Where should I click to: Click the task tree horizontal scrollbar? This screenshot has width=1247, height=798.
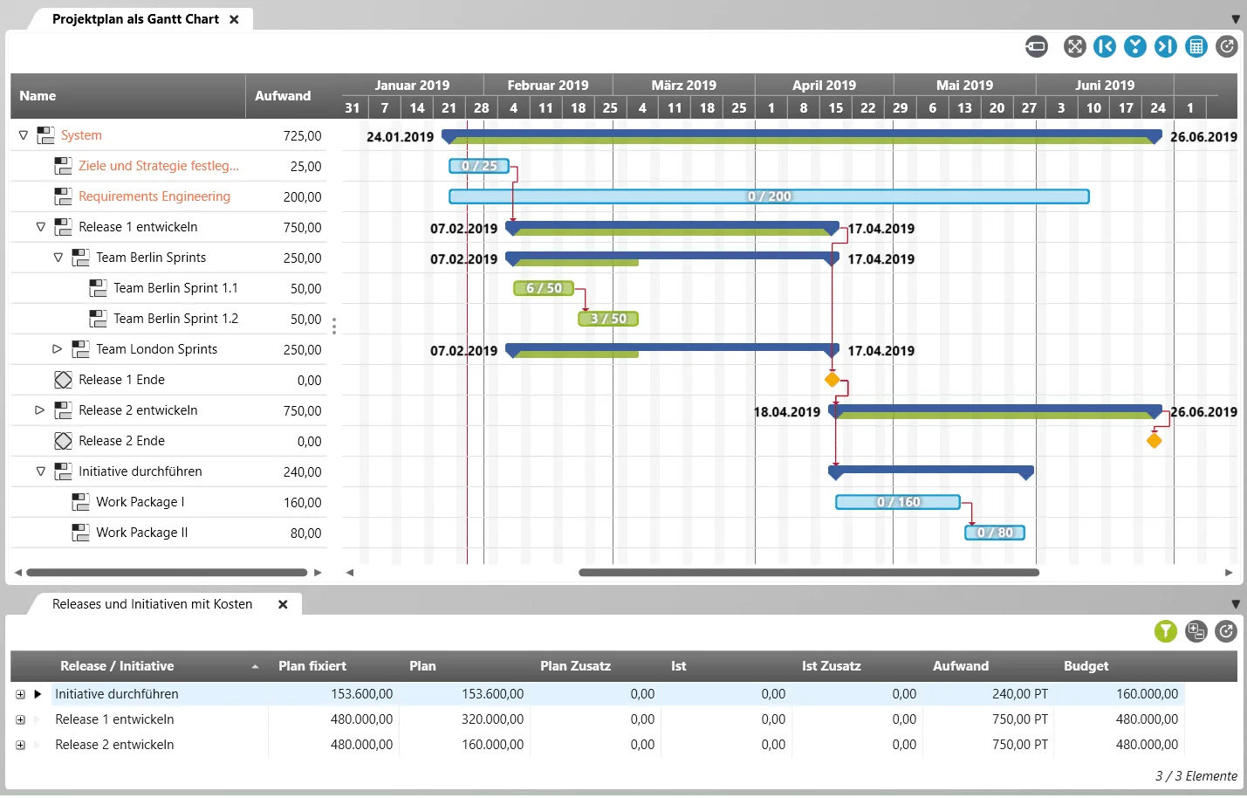[x=167, y=573]
